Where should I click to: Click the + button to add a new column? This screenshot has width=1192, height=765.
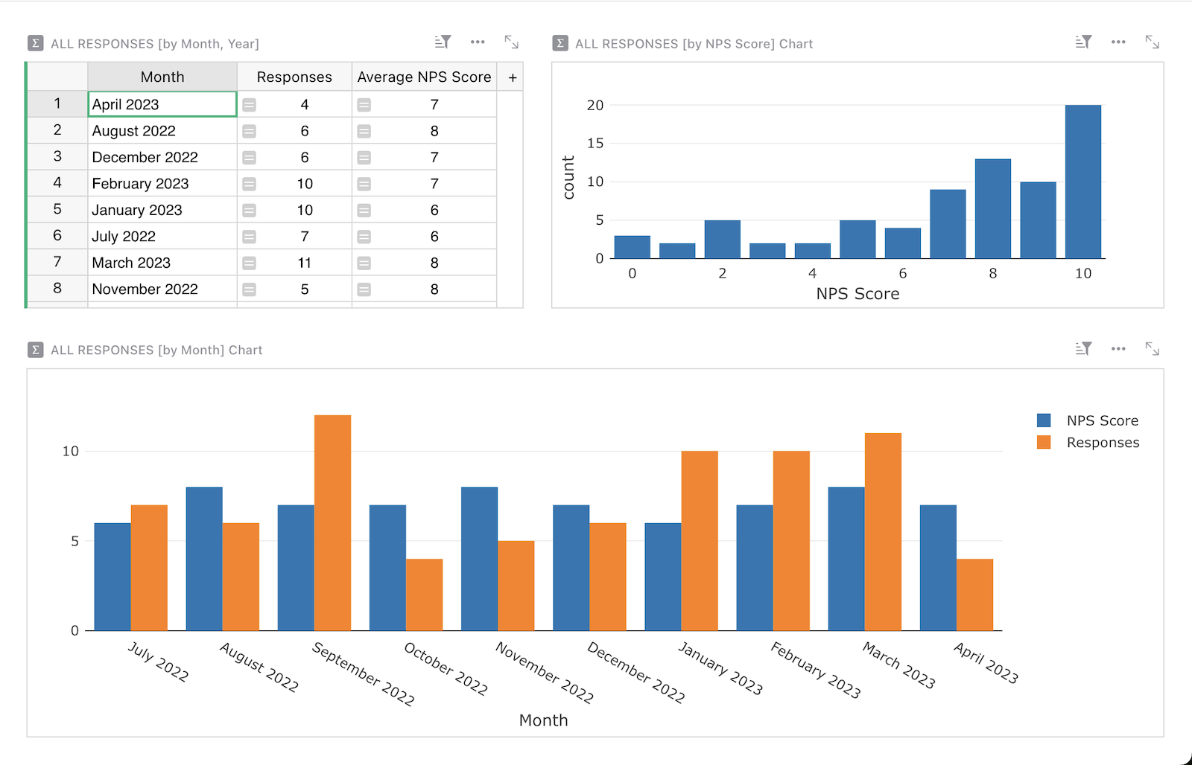coord(512,76)
